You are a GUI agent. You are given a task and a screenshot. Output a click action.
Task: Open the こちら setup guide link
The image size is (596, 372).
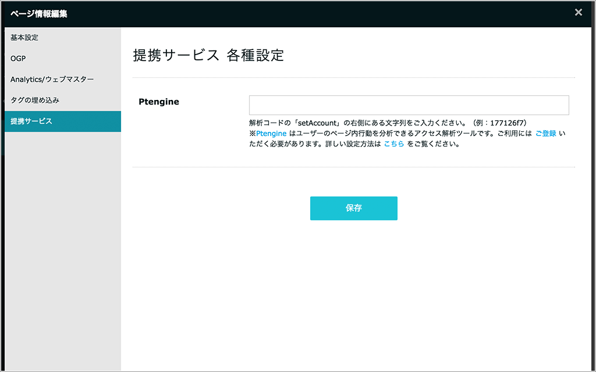(394, 144)
